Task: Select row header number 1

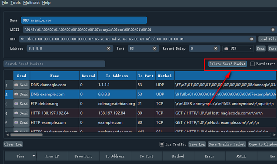Action: tap(9, 85)
